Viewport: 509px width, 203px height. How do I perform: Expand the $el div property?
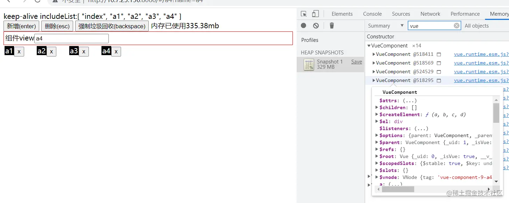click(x=377, y=121)
